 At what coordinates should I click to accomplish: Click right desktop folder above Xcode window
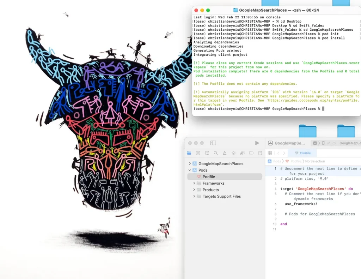coord(346,131)
